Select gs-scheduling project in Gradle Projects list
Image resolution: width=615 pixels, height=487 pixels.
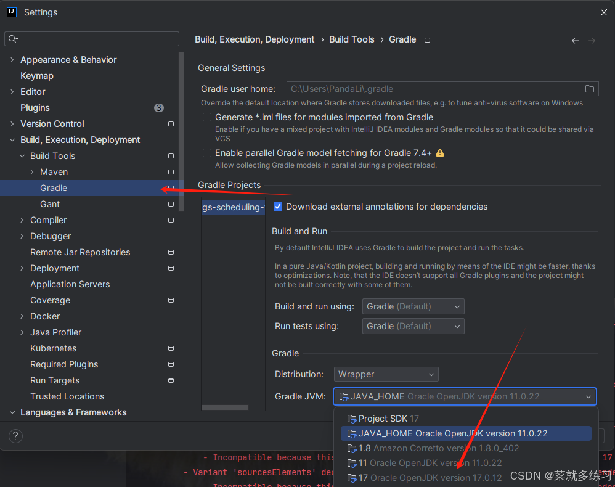tap(233, 207)
